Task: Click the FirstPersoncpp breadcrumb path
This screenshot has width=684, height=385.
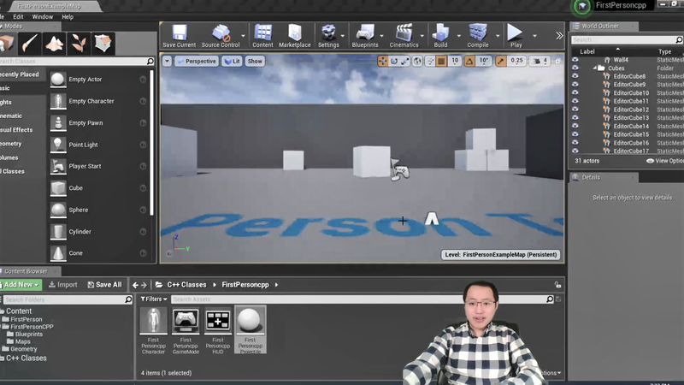Action: (245, 285)
